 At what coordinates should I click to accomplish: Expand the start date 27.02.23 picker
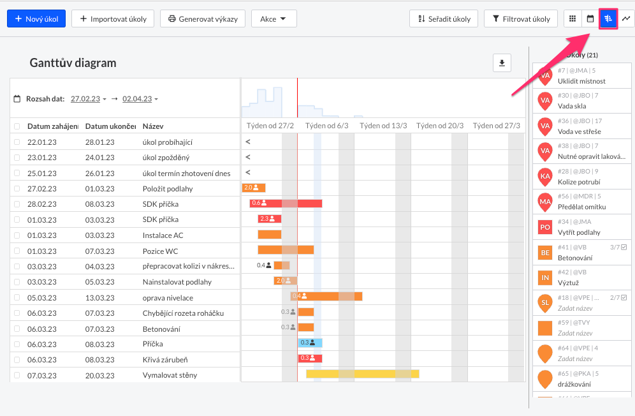pyautogui.click(x=88, y=99)
